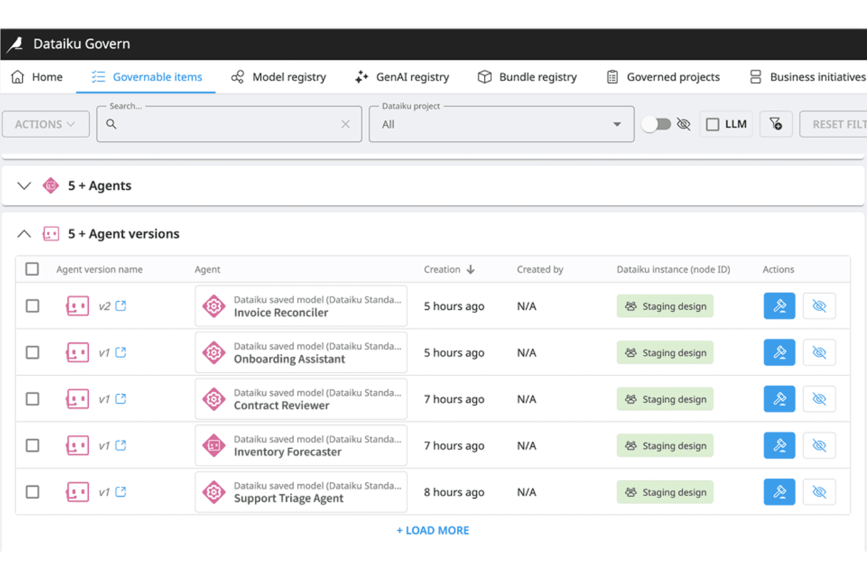Click Invoice Reconciler agent version robot icon

click(77, 306)
